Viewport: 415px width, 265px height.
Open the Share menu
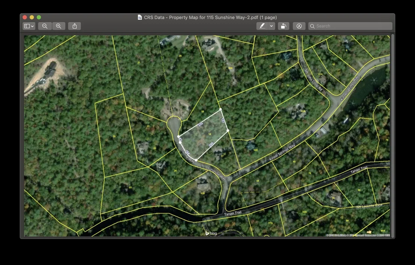point(75,26)
